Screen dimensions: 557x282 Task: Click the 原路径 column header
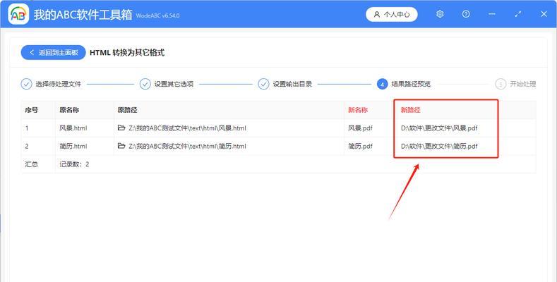point(128,110)
